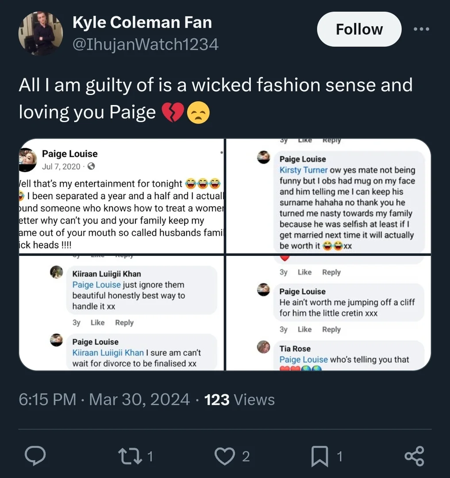Follow Kyle Coleman Fan
450x478 pixels.
point(359,29)
